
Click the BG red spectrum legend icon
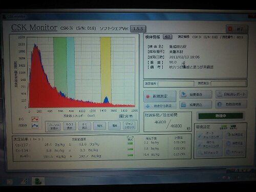pos(35,119)
